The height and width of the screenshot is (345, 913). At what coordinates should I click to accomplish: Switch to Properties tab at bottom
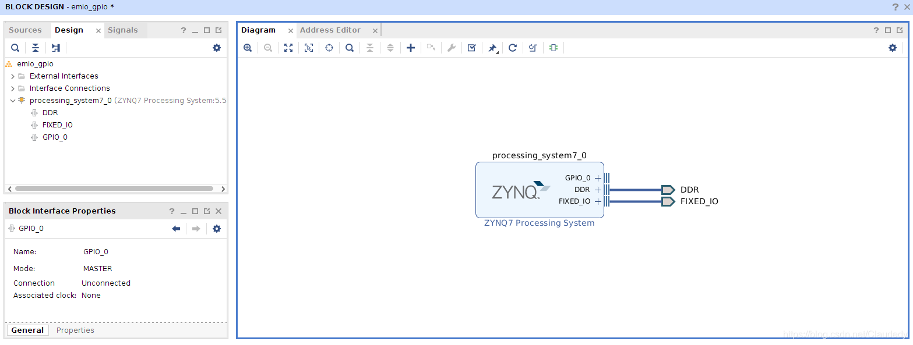pos(75,330)
